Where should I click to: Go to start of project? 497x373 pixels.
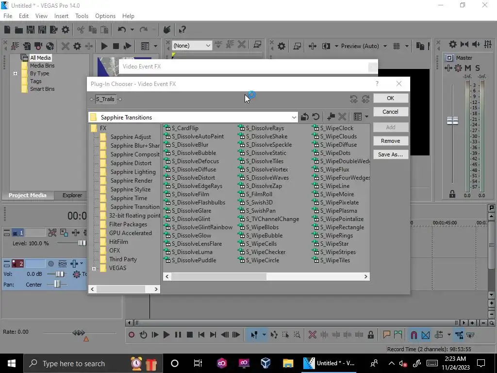tap(201, 335)
